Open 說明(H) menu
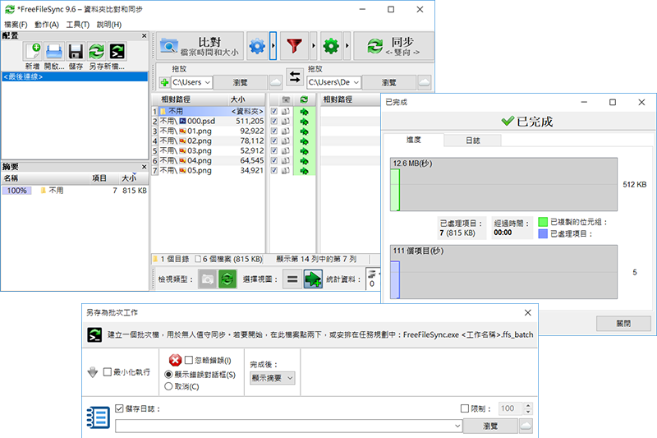The height and width of the screenshot is (438, 657). click(x=109, y=25)
